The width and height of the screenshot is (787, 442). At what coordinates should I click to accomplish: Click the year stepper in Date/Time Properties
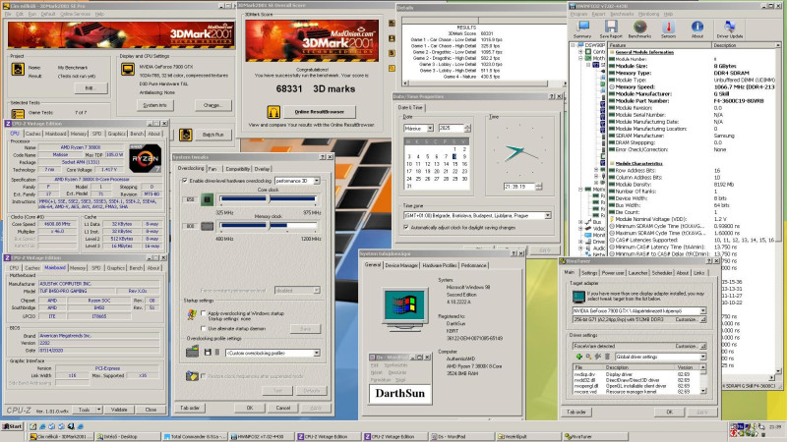pyautogui.click(x=467, y=129)
